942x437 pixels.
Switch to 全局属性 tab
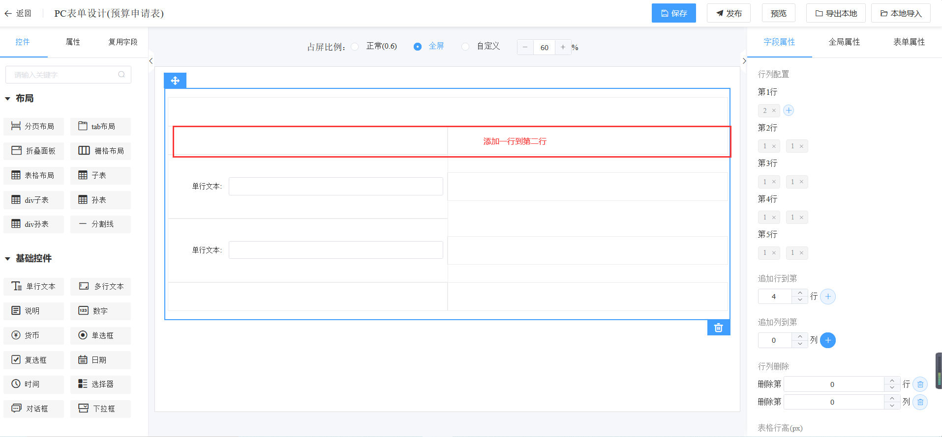pyautogui.click(x=844, y=42)
